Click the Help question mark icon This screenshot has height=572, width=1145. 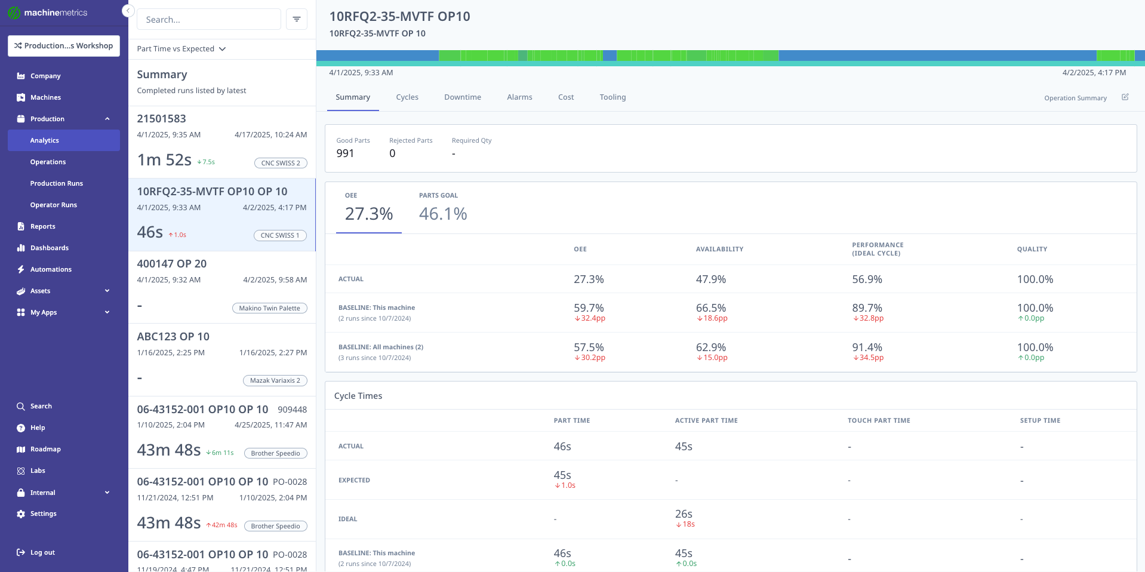pos(21,428)
